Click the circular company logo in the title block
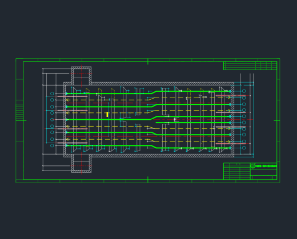Viewport: 297px width, 239px height. tap(252, 166)
